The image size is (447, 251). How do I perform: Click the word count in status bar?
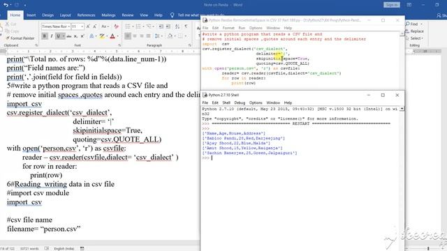click(x=29, y=248)
